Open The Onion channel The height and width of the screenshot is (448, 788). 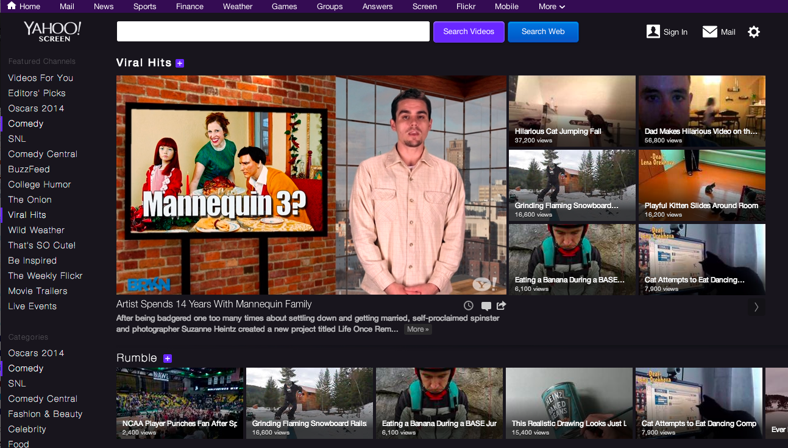coord(30,200)
